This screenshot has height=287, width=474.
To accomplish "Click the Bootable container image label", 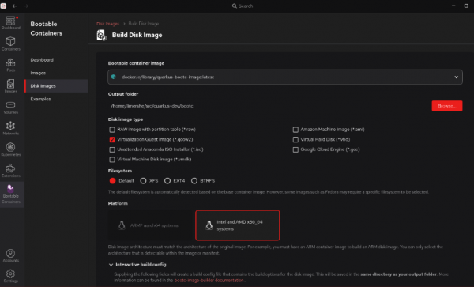I will tap(136, 63).
